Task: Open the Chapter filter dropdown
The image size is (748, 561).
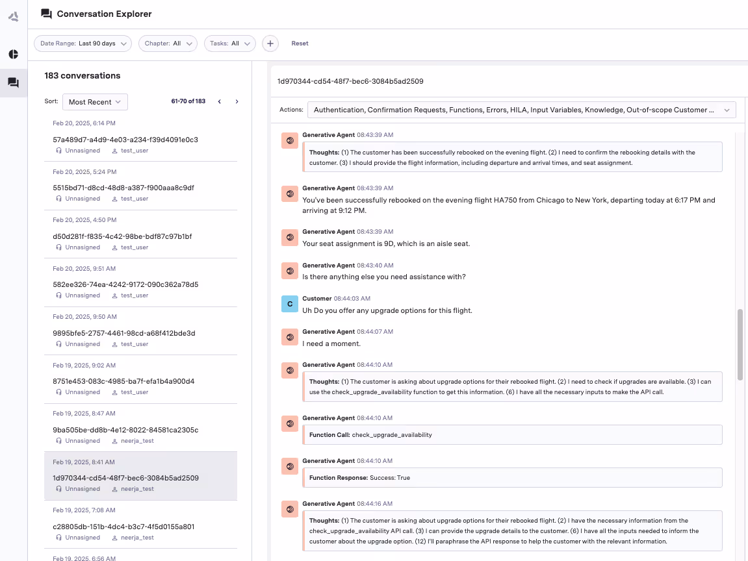Action: (168, 44)
